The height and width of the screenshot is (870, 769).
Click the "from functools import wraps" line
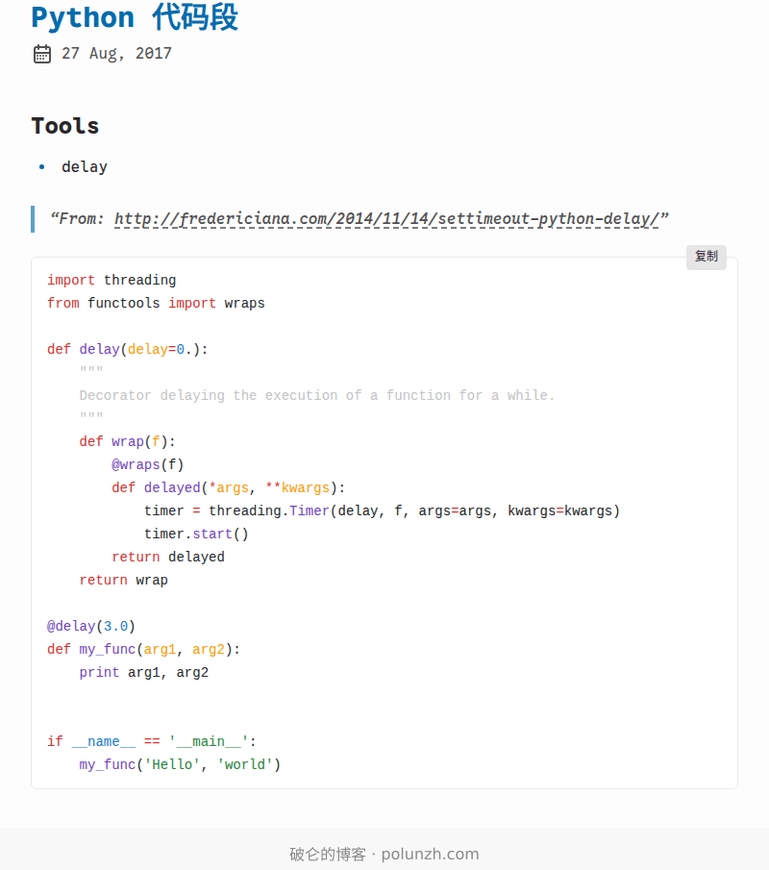[156, 304]
